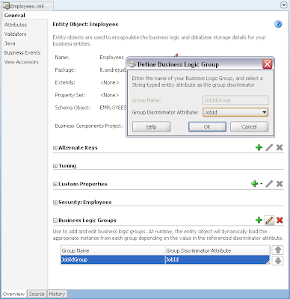Click the Group Name column header
The width and height of the screenshot is (290, 299).
[113, 250]
